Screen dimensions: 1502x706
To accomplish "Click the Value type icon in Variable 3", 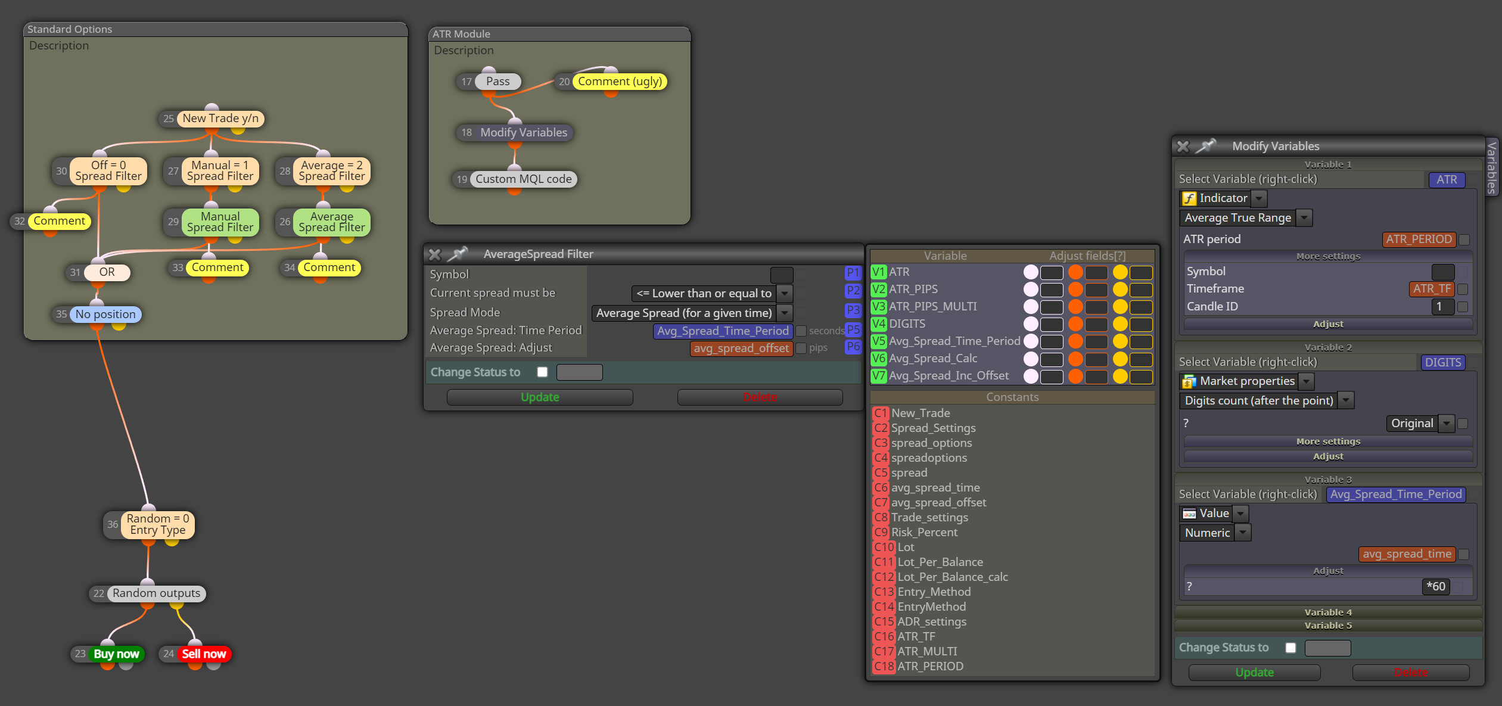I will pos(1189,514).
